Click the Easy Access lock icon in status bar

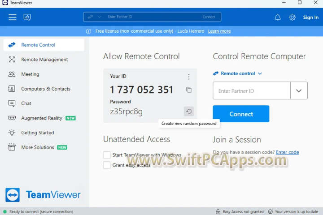pos(218,212)
